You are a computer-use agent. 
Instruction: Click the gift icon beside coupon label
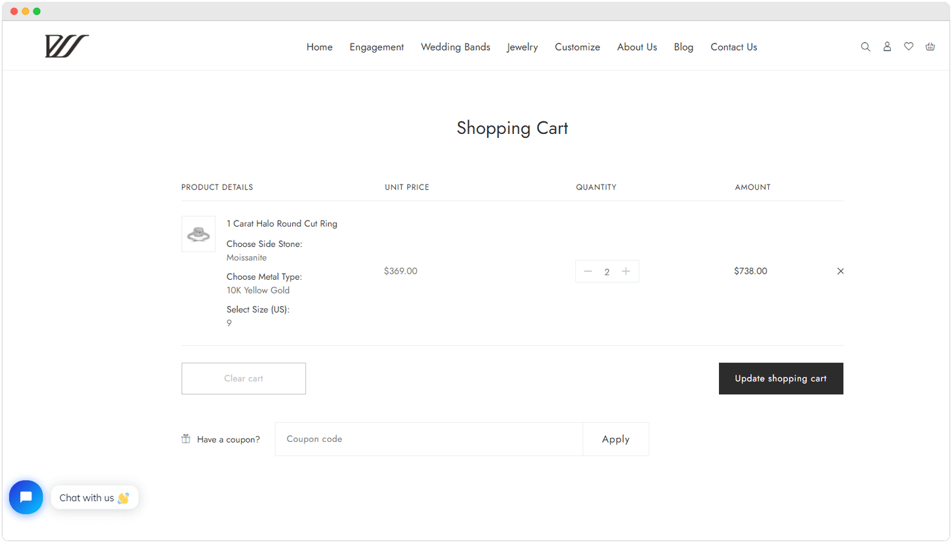click(x=186, y=439)
